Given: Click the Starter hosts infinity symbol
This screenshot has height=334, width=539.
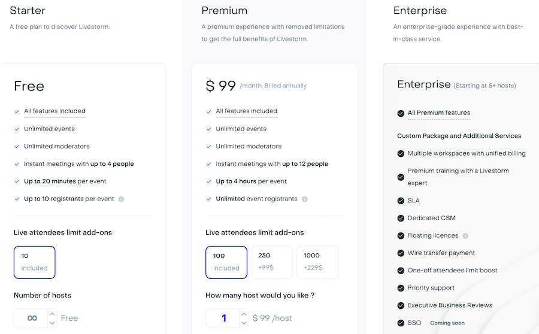Looking at the screenshot, I should click(32, 318).
